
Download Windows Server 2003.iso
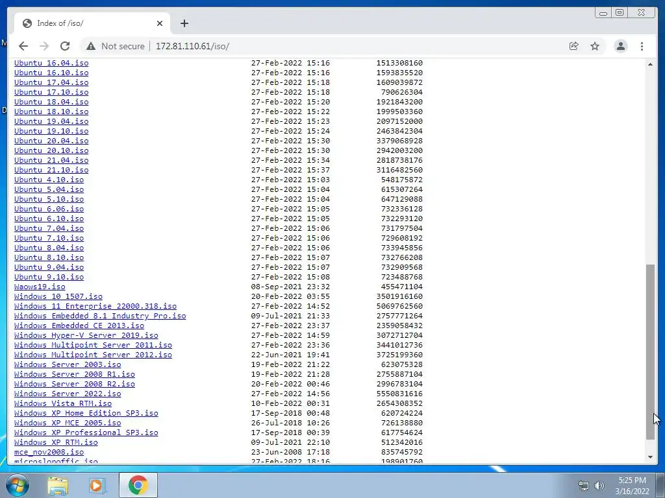pyautogui.click(x=68, y=365)
